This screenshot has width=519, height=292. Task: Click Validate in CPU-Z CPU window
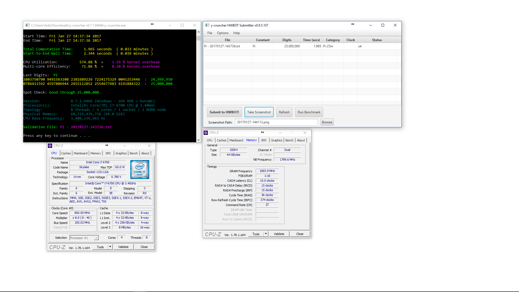tap(123, 247)
